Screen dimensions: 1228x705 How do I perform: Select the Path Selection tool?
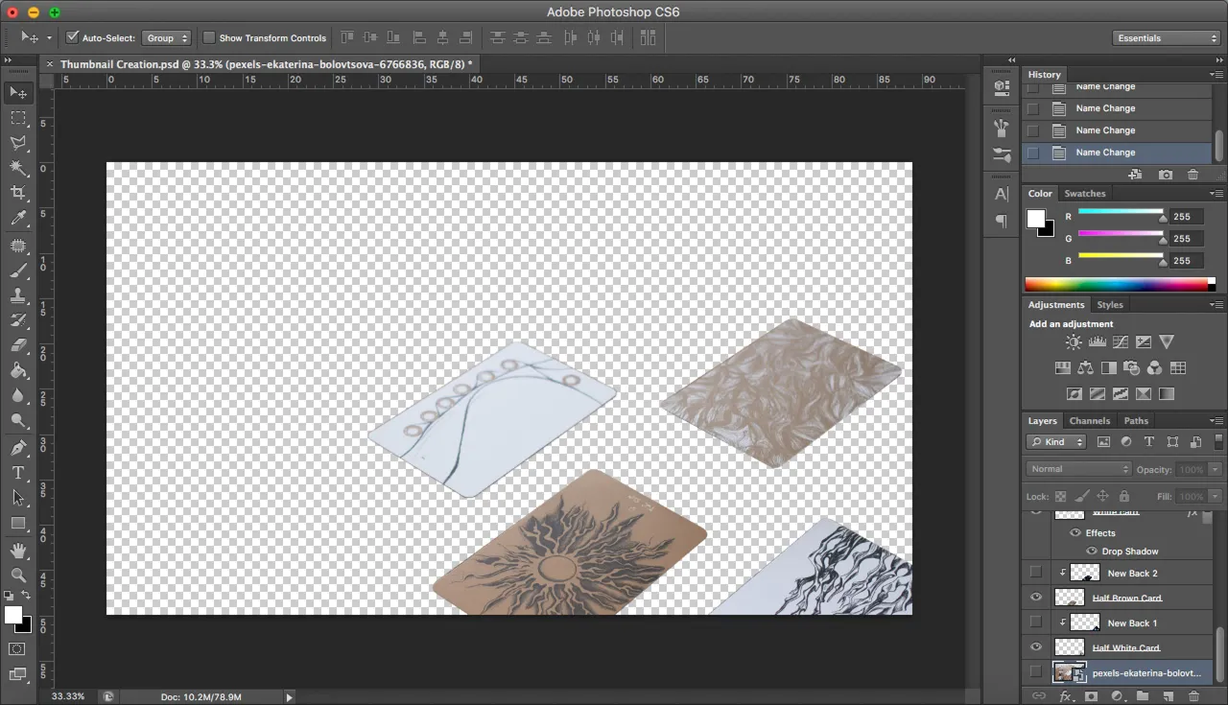tap(18, 498)
